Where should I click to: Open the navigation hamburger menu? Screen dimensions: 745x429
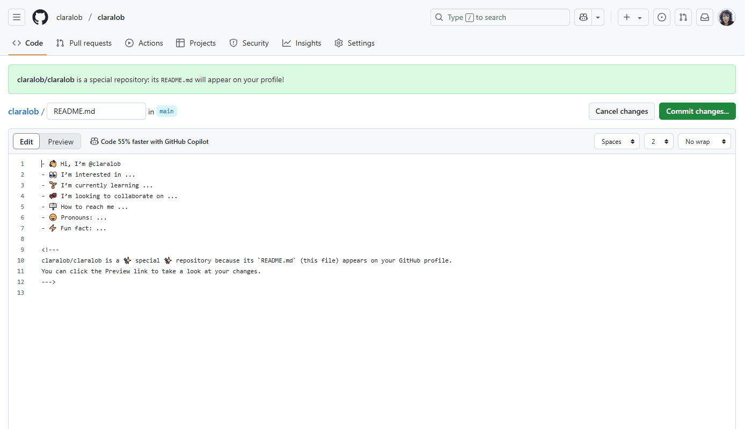tap(16, 17)
